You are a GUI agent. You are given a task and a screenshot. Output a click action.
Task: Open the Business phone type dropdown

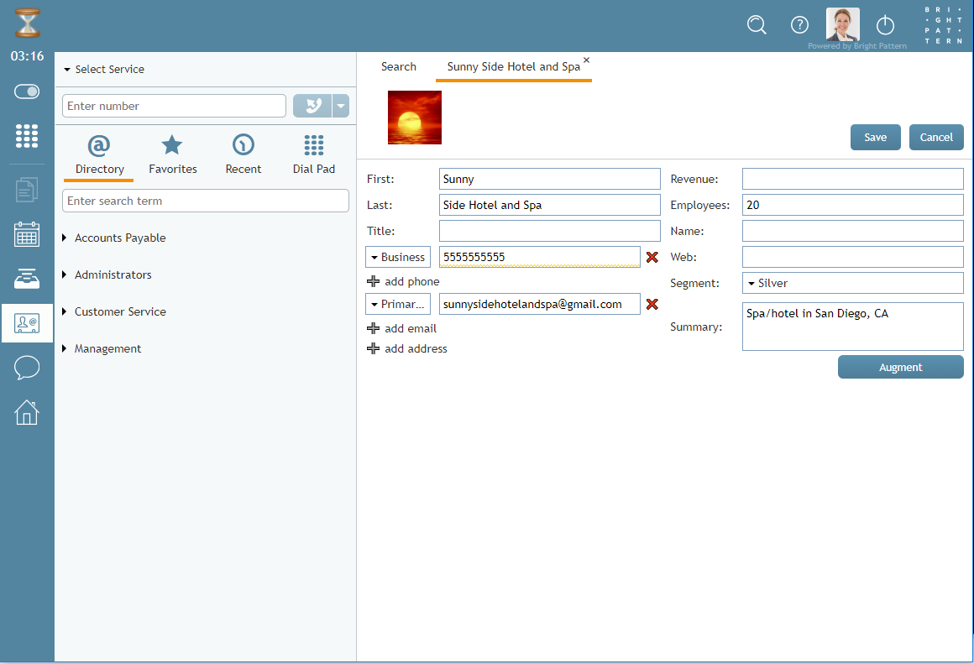398,257
